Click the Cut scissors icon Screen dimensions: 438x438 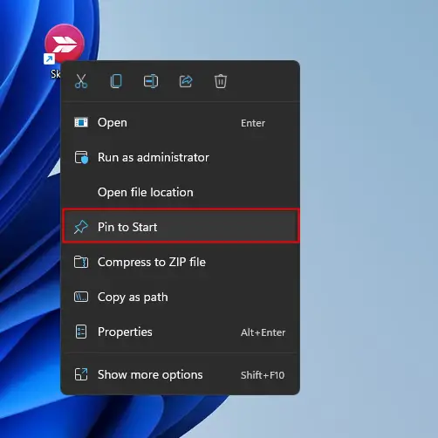81,81
